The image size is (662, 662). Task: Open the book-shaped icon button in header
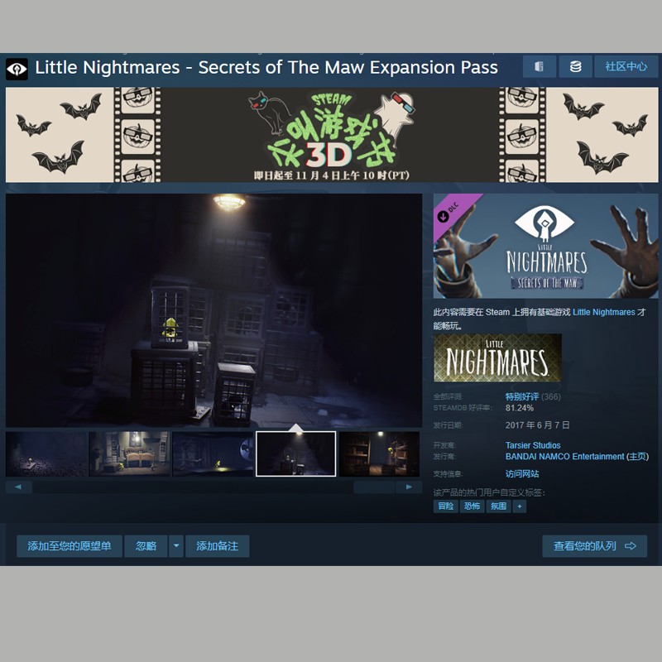[540, 67]
